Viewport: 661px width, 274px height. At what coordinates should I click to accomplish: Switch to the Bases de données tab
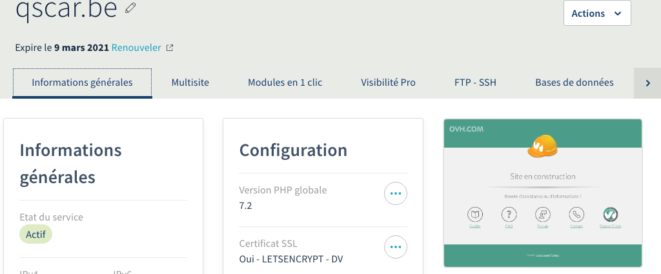[x=575, y=83]
